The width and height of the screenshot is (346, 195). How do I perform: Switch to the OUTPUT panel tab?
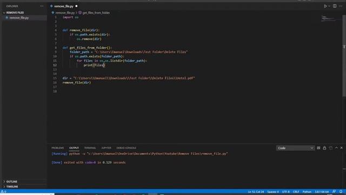74,148
